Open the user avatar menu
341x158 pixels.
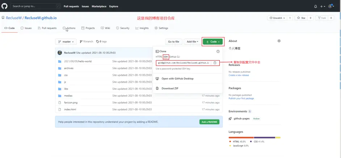331,6
